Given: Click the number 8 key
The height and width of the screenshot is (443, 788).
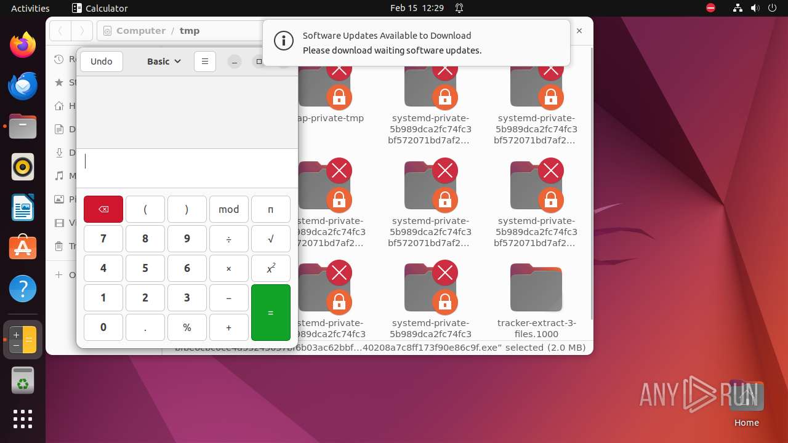Looking at the screenshot, I should tap(145, 239).
